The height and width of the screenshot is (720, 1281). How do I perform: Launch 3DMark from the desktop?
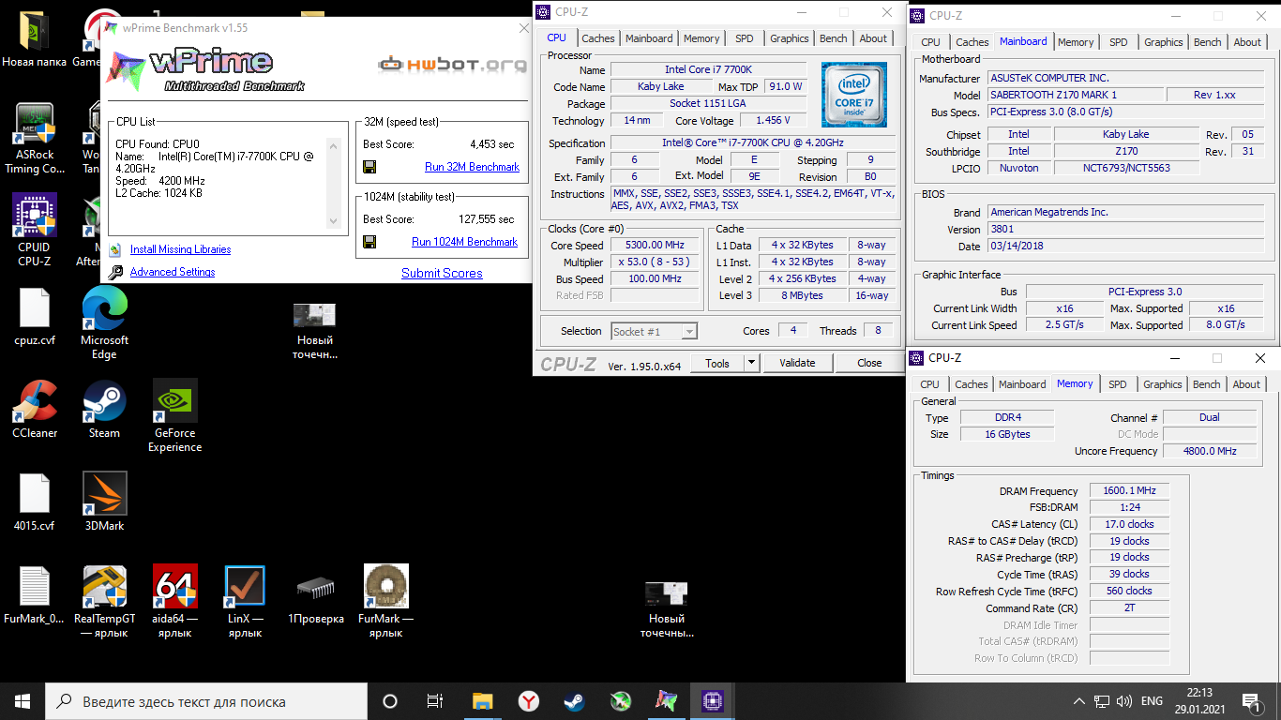pos(104,502)
